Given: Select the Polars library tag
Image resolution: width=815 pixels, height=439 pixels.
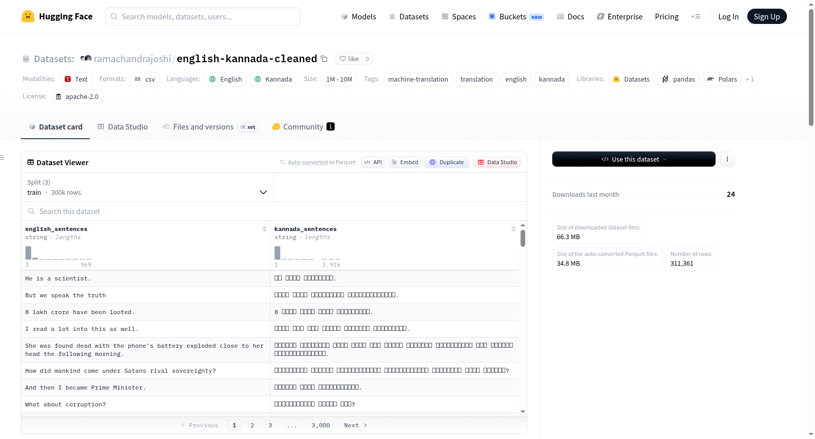Looking at the screenshot, I should coord(722,79).
